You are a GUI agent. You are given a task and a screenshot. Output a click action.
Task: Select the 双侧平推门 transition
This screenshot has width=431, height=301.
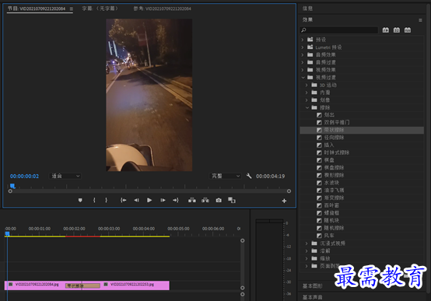coord(337,122)
